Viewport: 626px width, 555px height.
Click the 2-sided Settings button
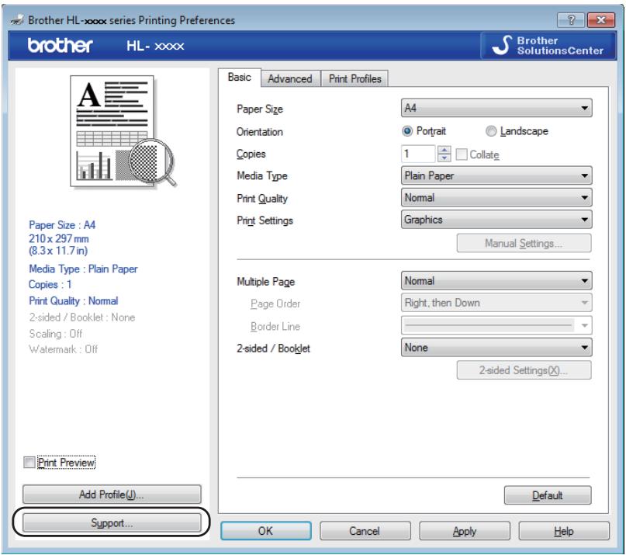tap(524, 370)
